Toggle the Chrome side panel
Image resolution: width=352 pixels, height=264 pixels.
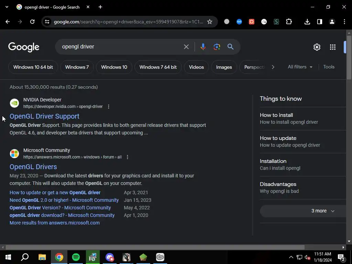320,22
